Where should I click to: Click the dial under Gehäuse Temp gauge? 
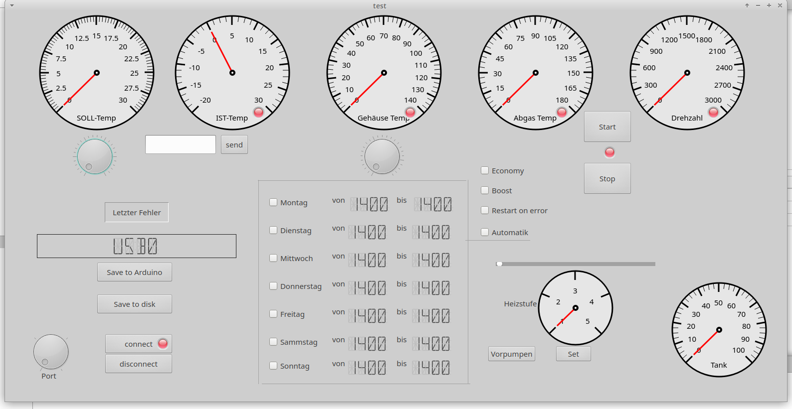[x=382, y=156]
